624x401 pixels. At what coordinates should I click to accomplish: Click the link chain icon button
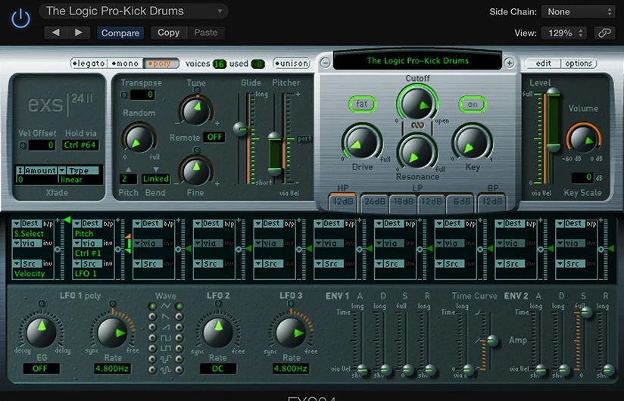click(604, 33)
